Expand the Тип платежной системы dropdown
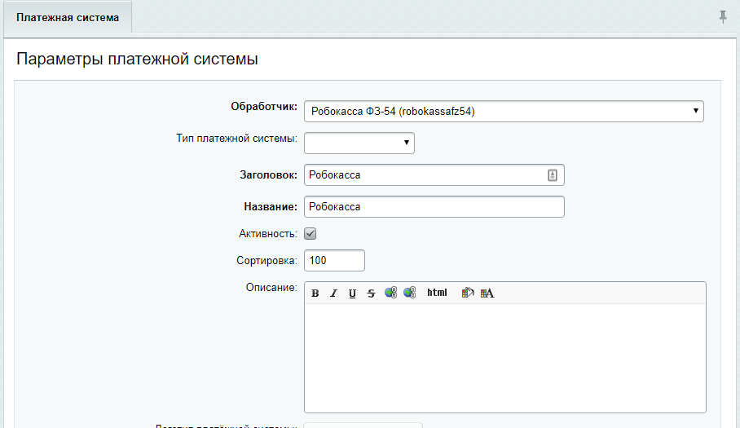The width and height of the screenshot is (740, 428). pyautogui.click(x=359, y=143)
